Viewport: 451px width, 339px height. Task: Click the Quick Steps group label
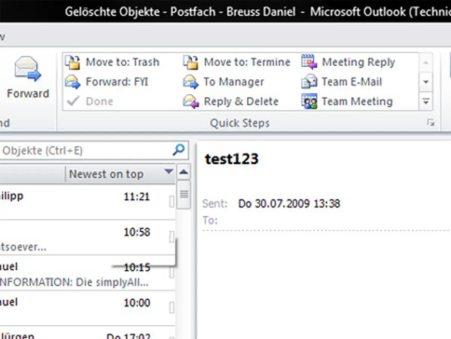(240, 123)
